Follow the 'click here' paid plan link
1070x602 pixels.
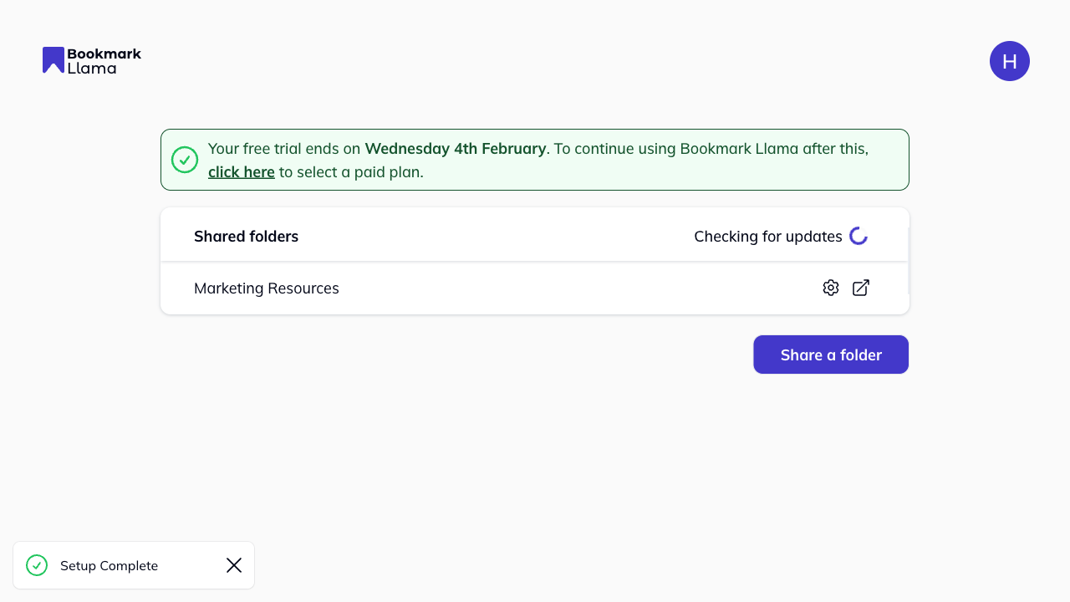242,172
